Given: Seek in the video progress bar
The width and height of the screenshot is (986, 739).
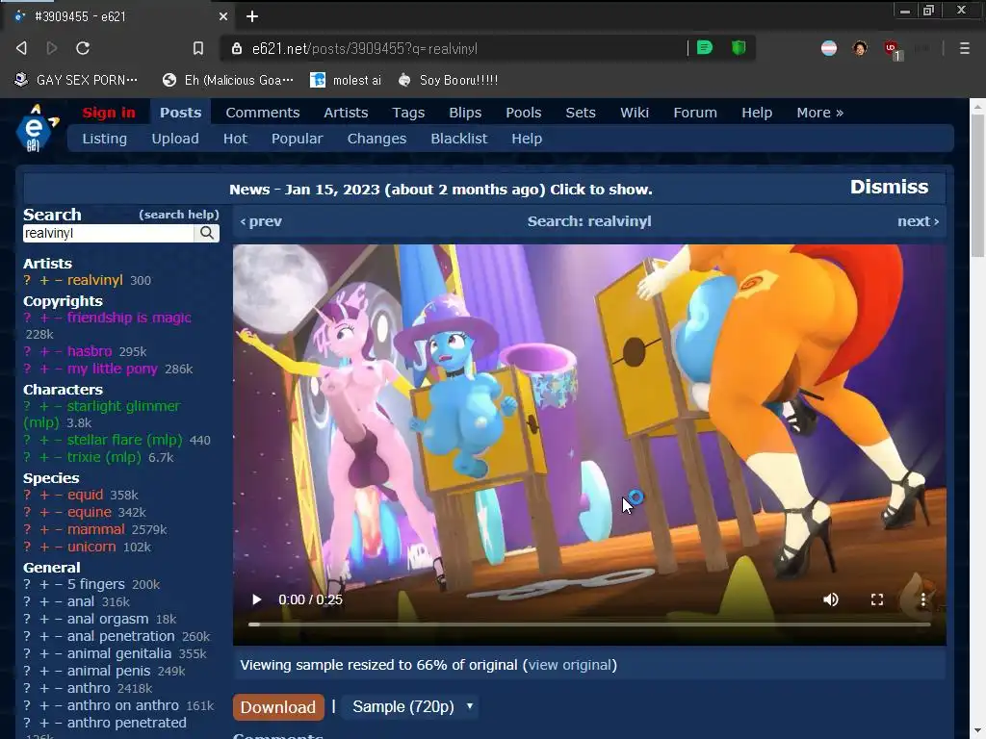Looking at the screenshot, I should click(589, 624).
